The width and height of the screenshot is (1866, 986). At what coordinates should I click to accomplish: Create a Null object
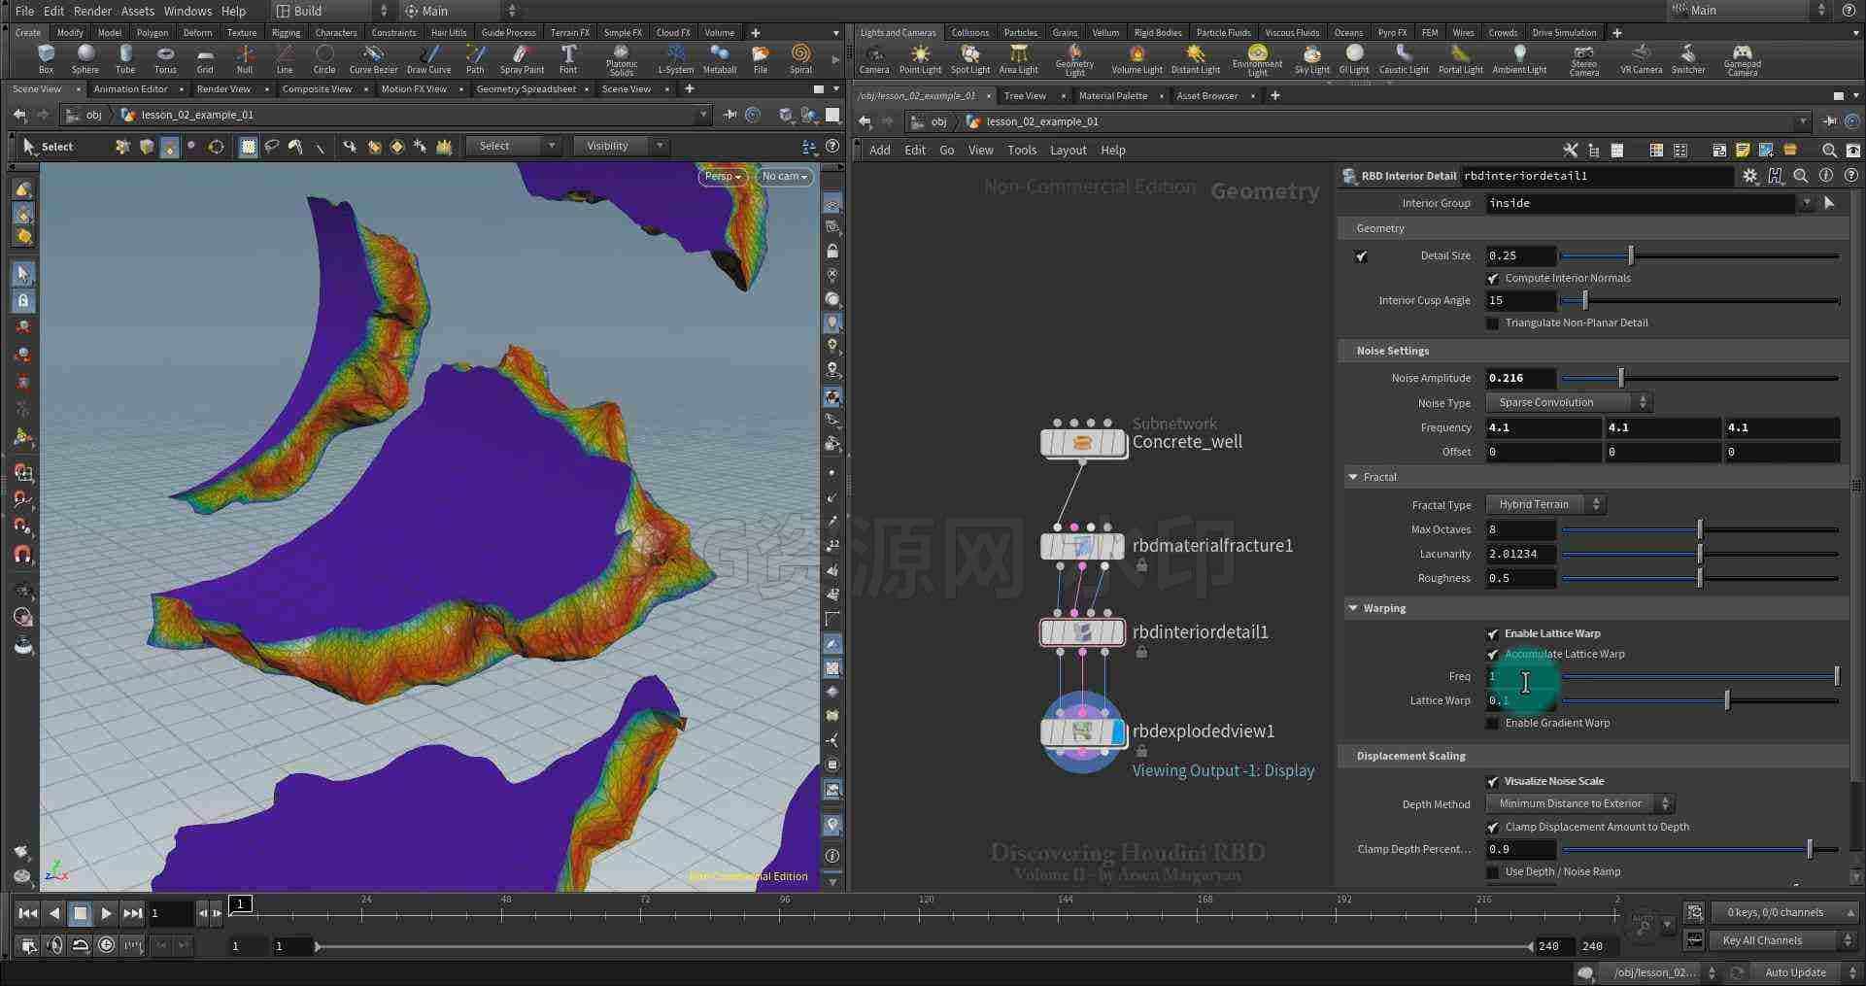pyautogui.click(x=245, y=58)
